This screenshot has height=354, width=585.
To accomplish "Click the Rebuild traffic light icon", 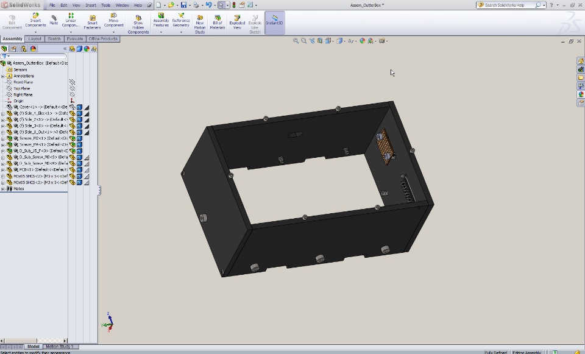I will [234, 5].
